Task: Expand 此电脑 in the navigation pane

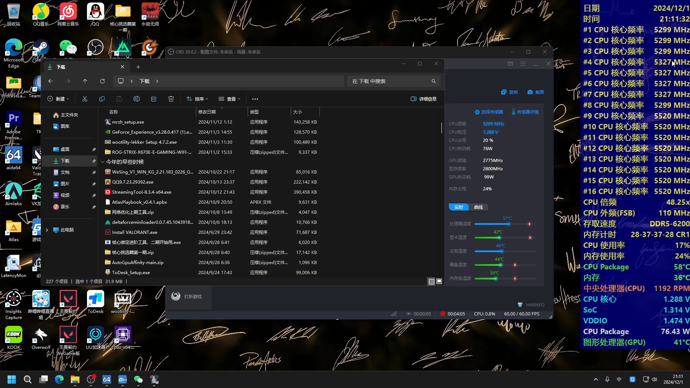Action: coord(47,230)
